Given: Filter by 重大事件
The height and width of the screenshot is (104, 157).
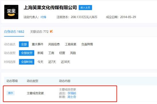Looking at the screenshot, I should pyautogui.click(x=38, y=44).
